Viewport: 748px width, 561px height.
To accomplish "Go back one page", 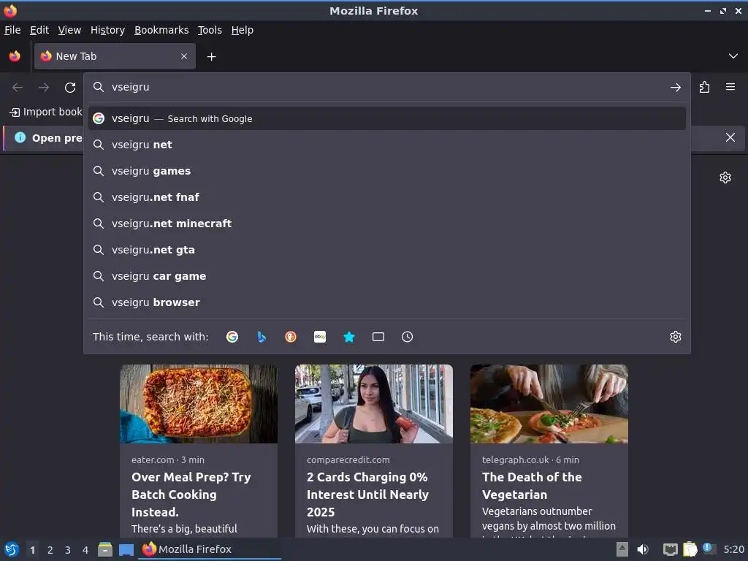I will (x=18, y=88).
